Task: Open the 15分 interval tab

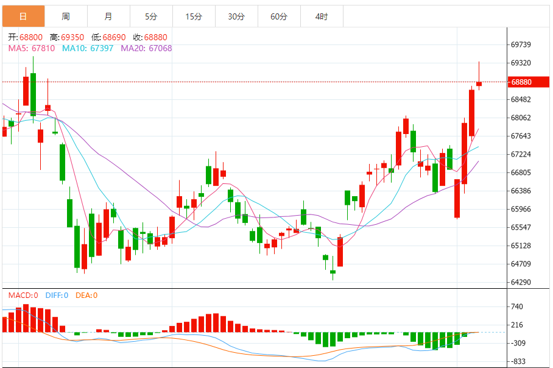Action: (194, 16)
